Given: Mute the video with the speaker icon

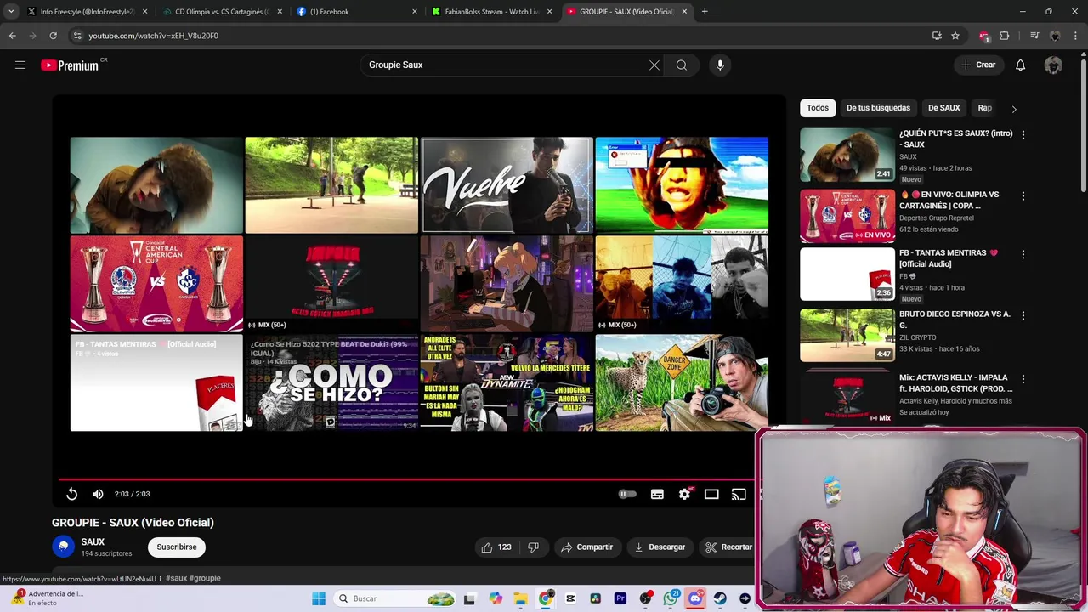Looking at the screenshot, I should (98, 494).
